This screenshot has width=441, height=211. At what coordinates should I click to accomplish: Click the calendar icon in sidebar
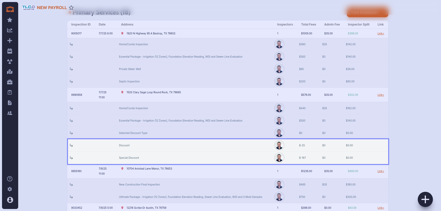coord(10,51)
